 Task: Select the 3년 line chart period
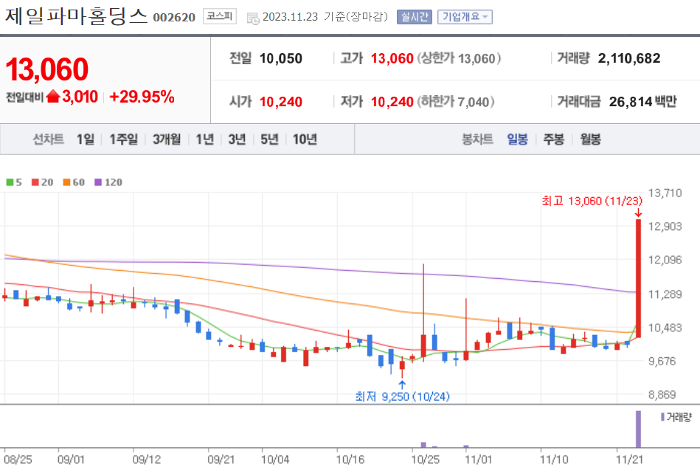click(237, 139)
